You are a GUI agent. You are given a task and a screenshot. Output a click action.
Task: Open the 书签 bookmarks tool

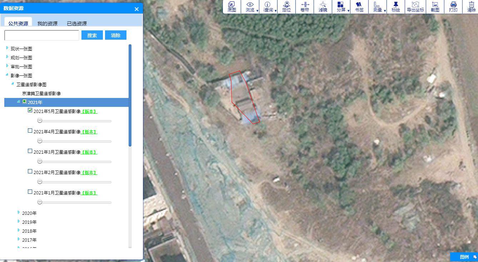pyautogui.click(x=359, y=7)
